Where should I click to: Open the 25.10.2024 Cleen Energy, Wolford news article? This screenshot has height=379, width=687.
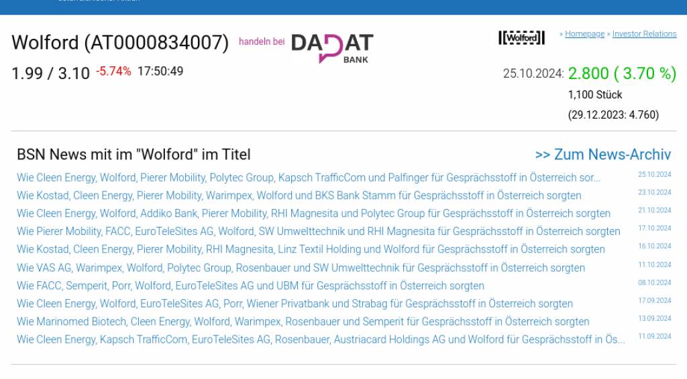pos(309,178)
